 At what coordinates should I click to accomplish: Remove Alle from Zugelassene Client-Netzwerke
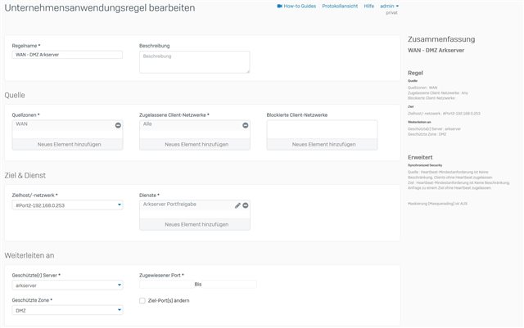tap(246, 125)
